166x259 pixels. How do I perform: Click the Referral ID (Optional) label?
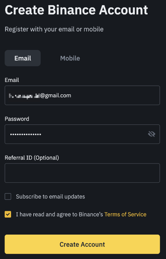[x=32, y=158]
